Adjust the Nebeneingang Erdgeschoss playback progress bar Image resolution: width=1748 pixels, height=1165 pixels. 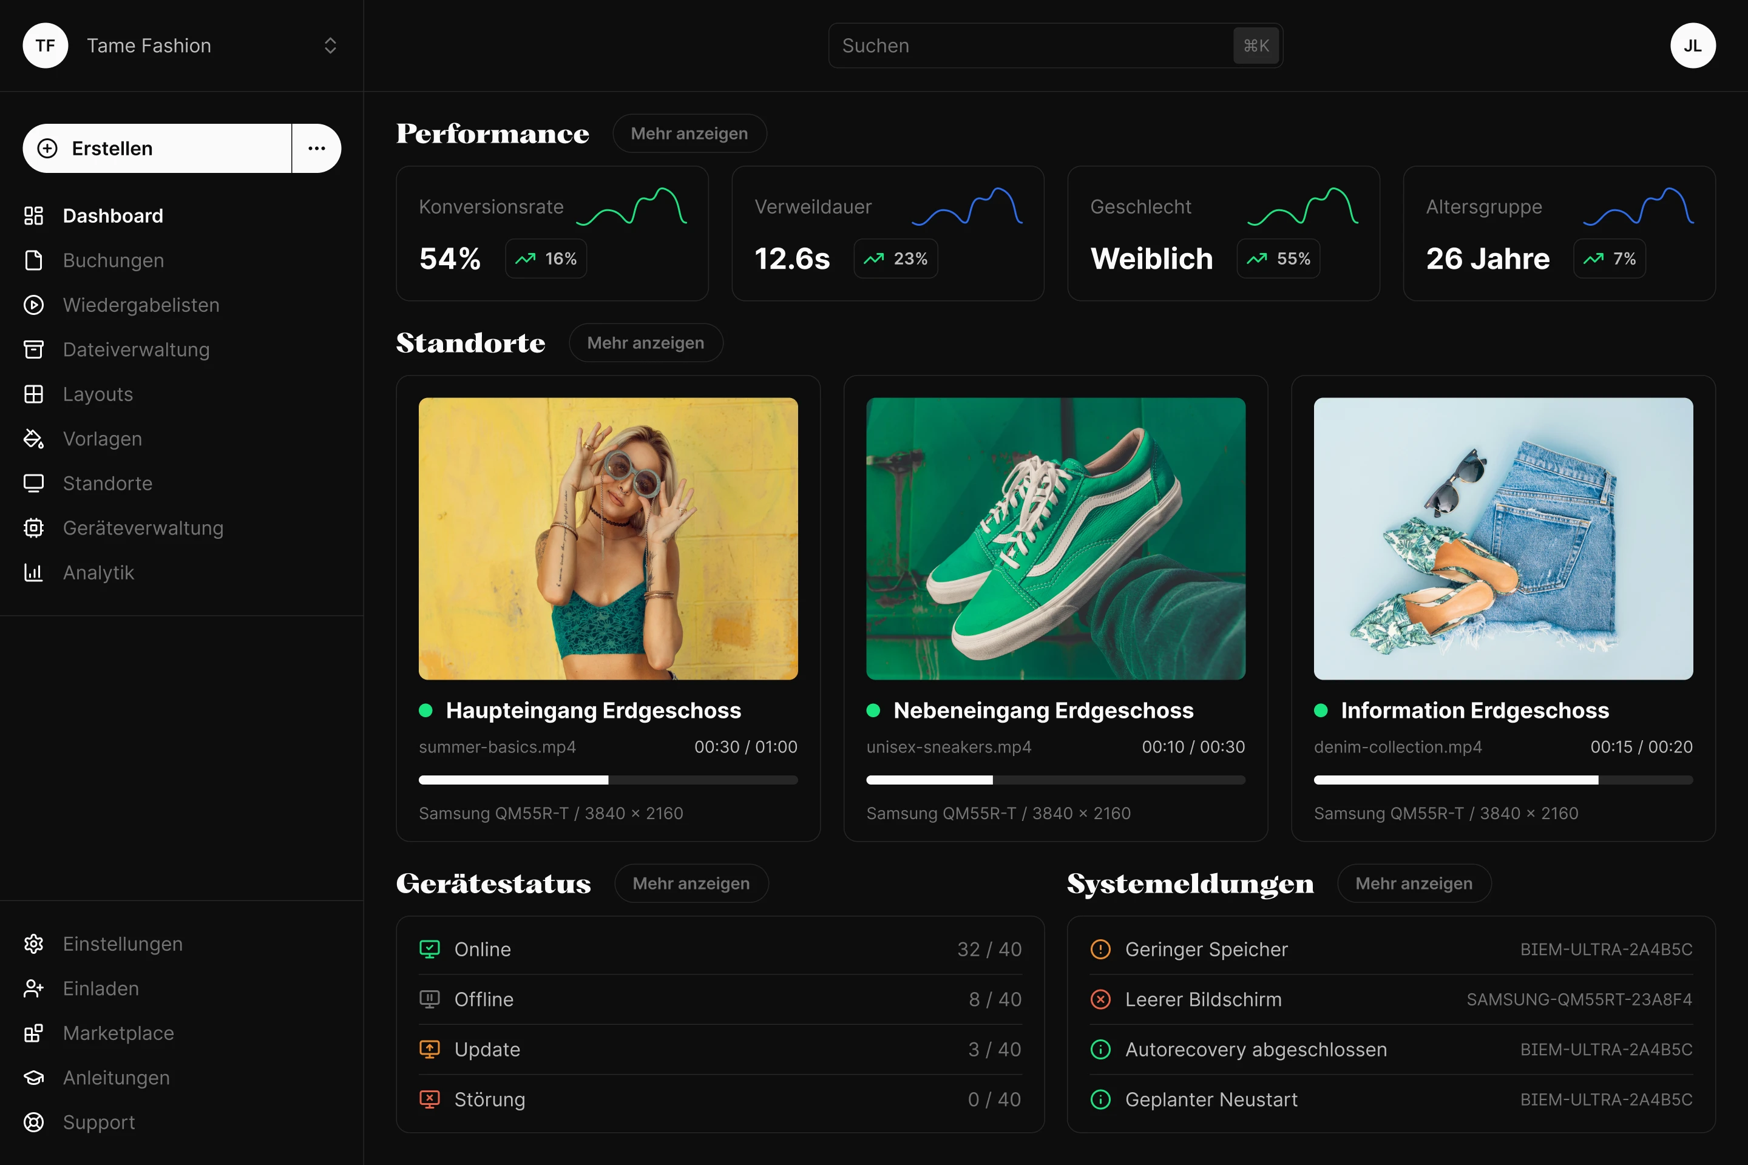point(1055,780)
